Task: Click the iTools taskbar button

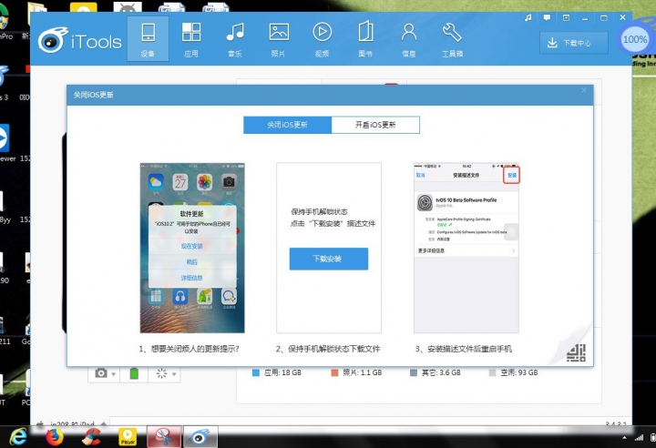Action: [x=200, y=437]
